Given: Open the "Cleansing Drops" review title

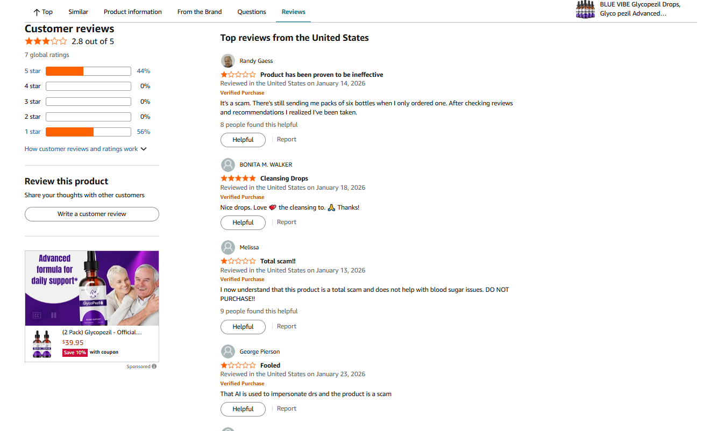Looking at the screenshot, I should coord(284,178).
